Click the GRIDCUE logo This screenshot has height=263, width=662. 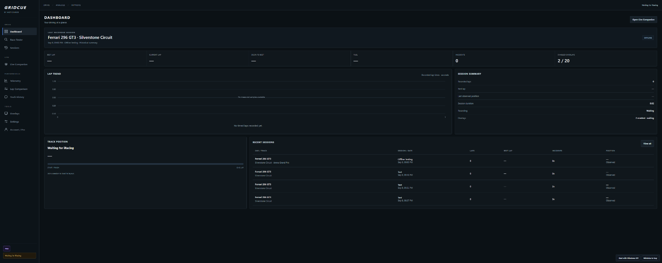(16, 8)
